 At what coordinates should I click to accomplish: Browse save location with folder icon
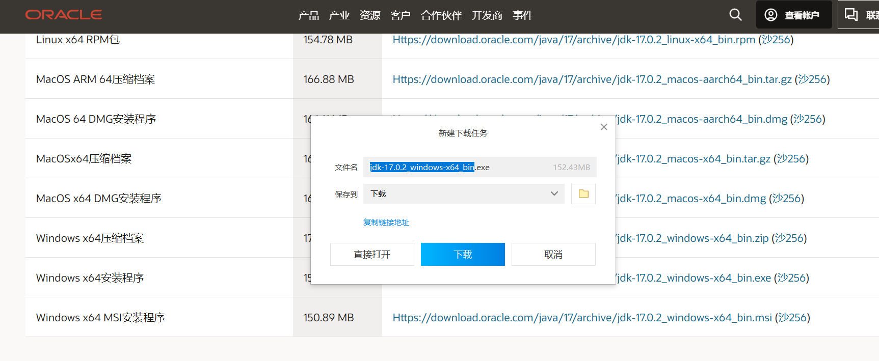(583, 194)
